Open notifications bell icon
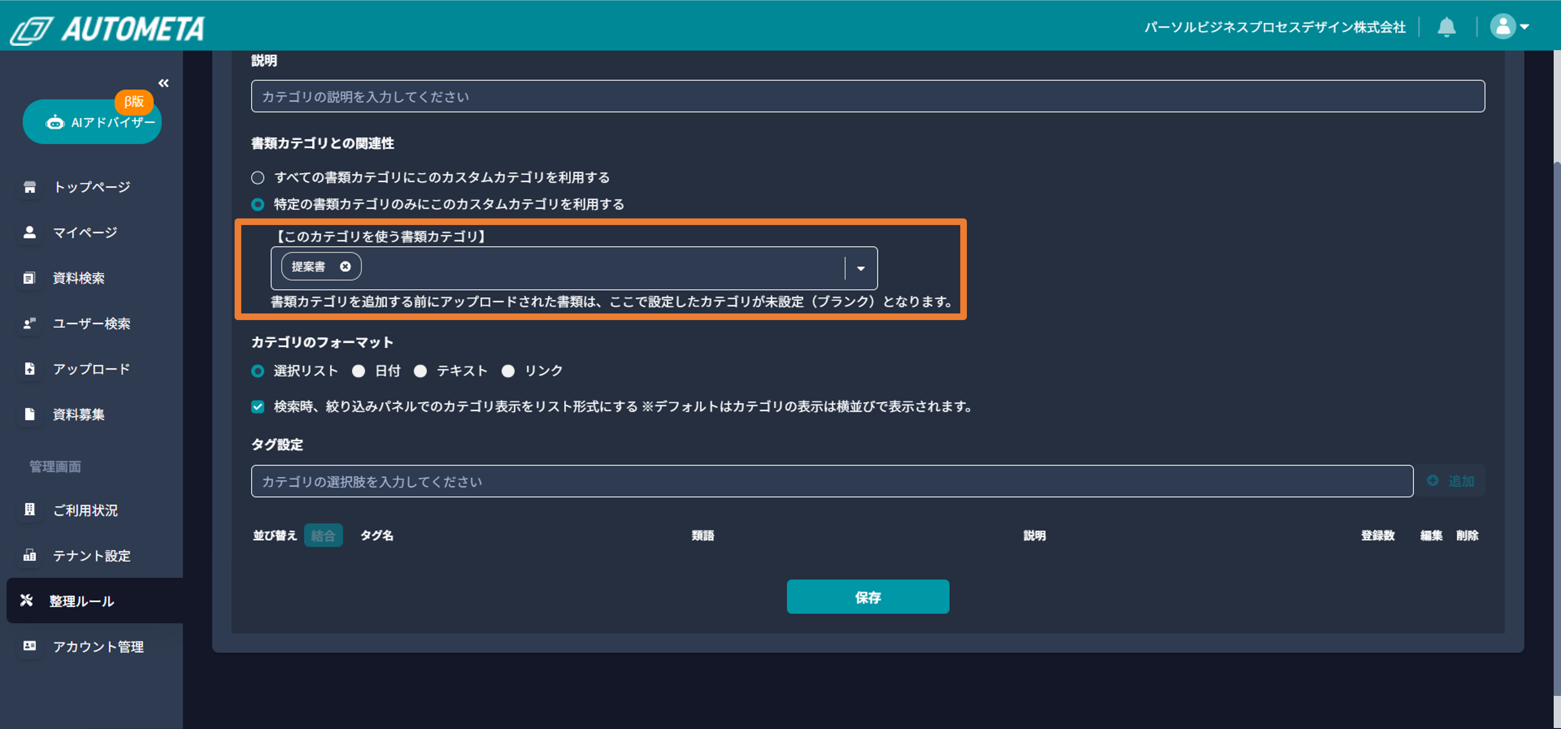1561x729 pixels. point(1447,27)
